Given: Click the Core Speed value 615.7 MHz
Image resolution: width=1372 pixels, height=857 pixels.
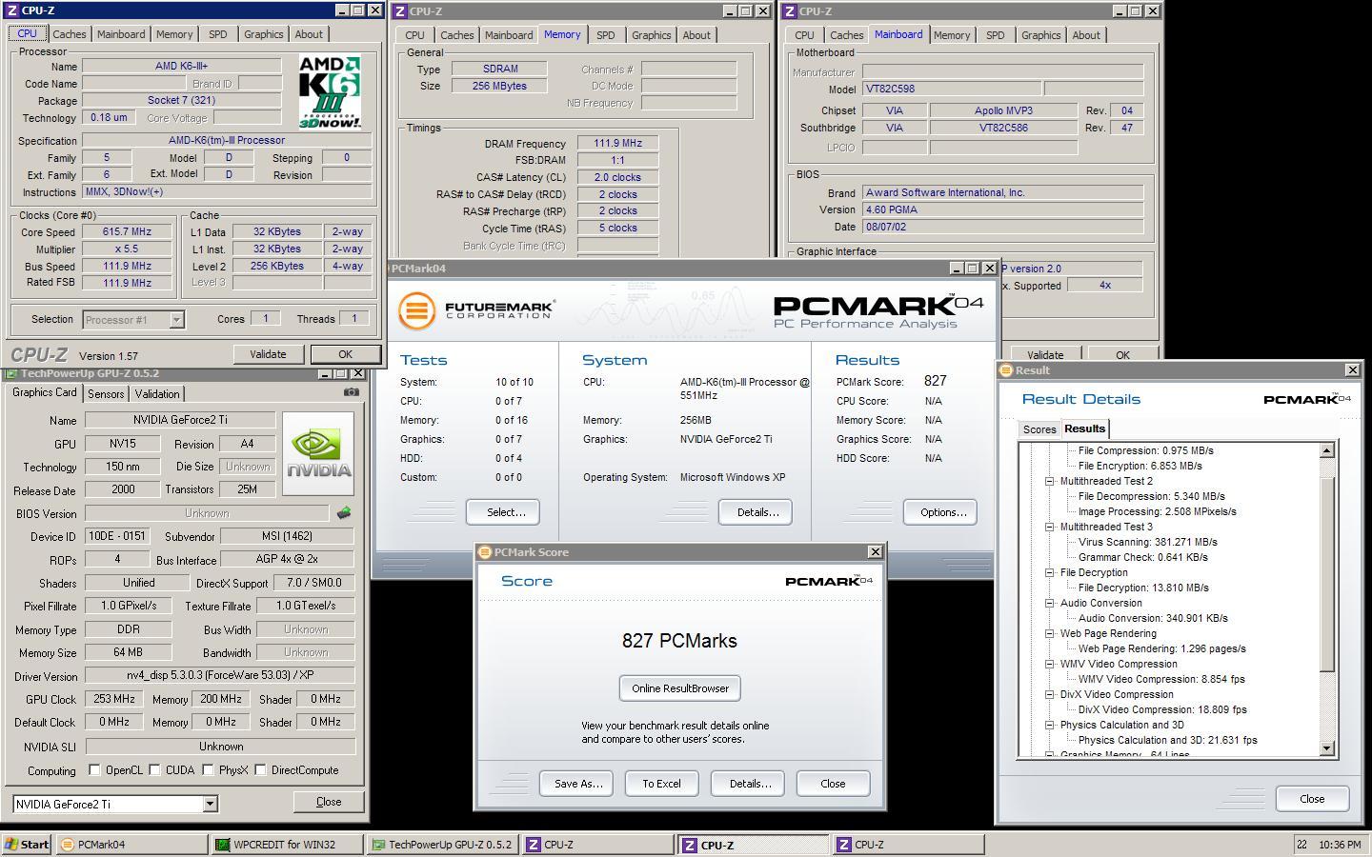Looking at the screenshot, I should point(128,231).
